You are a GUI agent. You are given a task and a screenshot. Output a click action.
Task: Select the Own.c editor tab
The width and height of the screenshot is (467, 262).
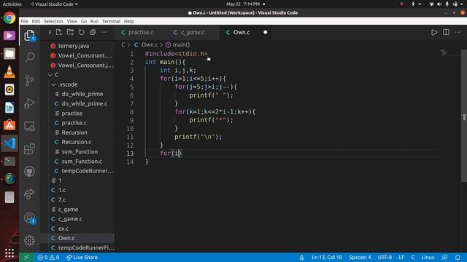pos(242,32)
